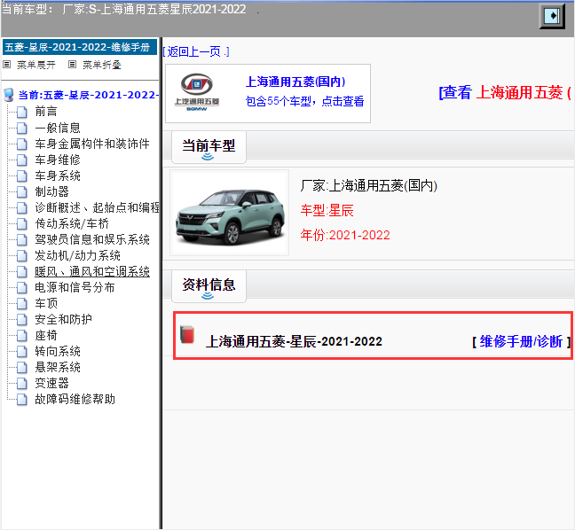Open the 车顶 section
Screen dimensions: 575x530
coord(46,303)
